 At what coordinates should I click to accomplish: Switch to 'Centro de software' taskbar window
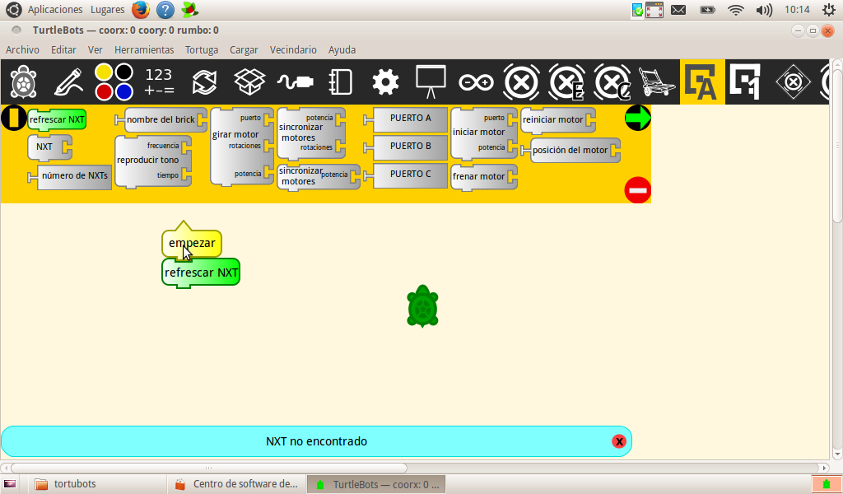coord(236,484)
